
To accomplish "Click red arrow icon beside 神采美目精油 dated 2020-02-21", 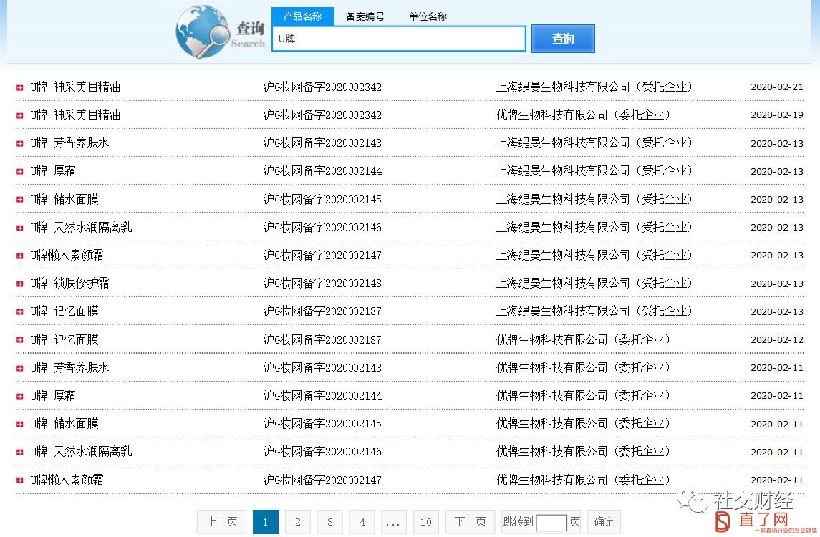I will pos(20,87).
